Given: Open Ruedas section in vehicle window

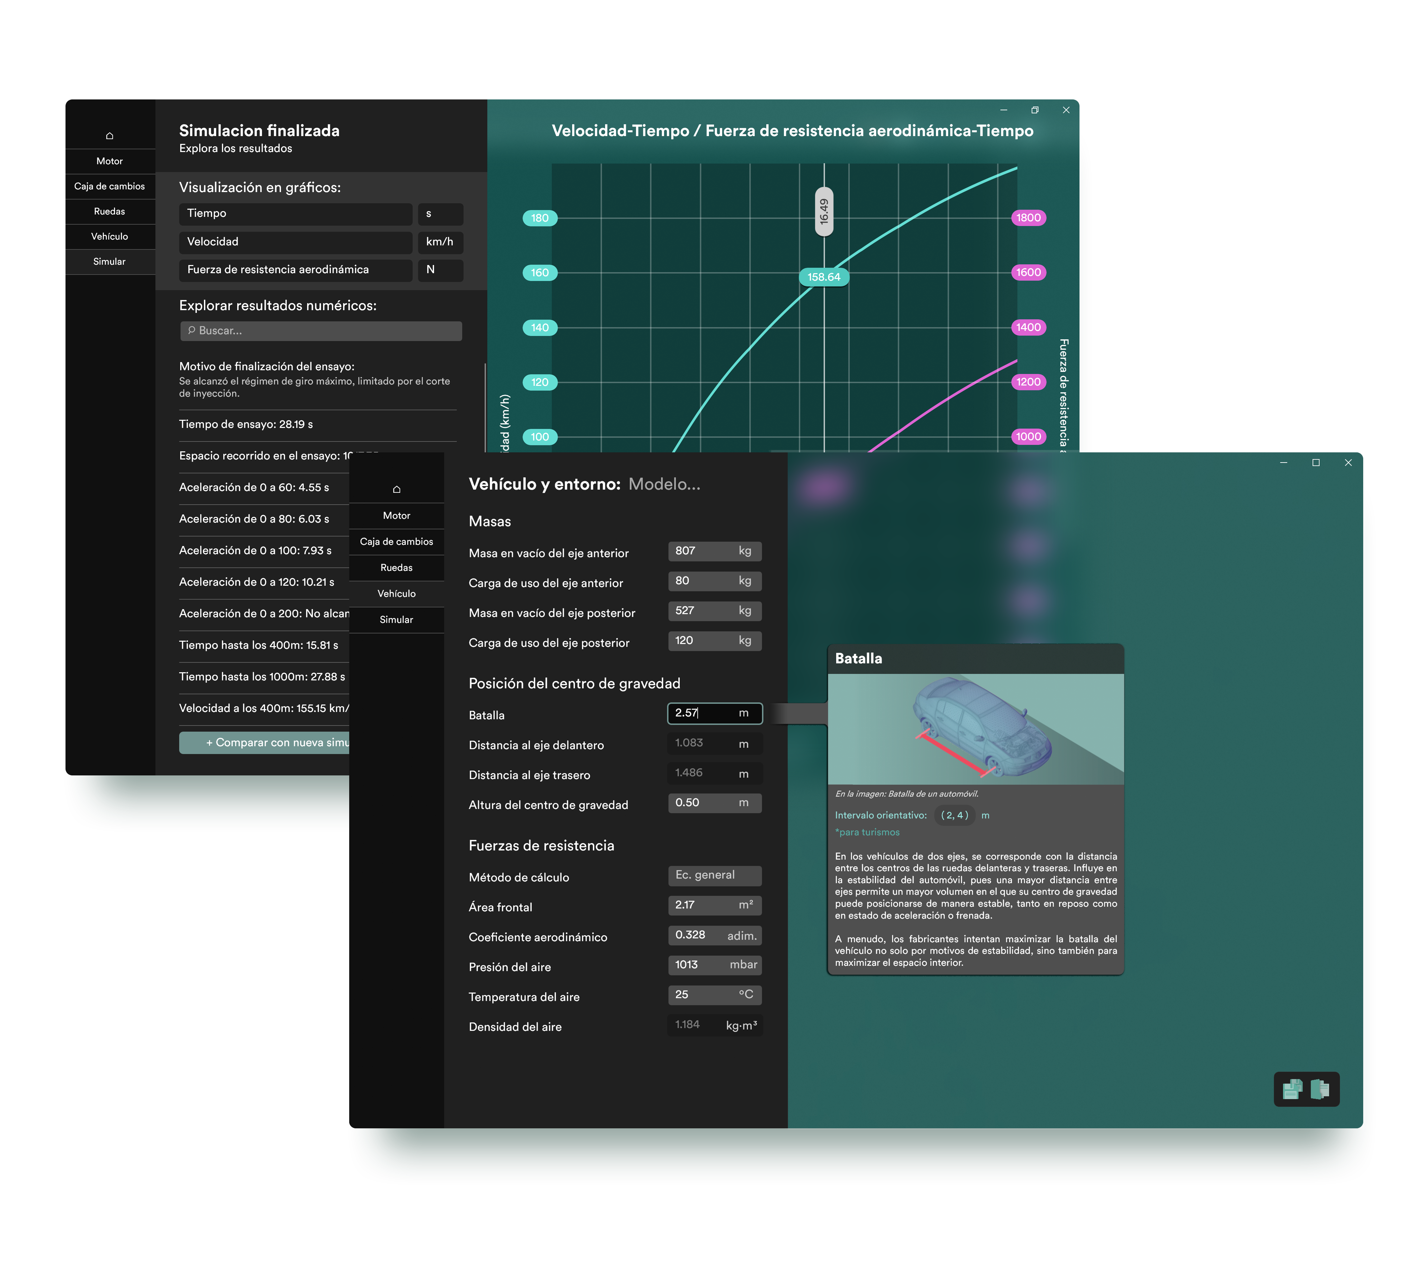Looking at the screenshot, I should pos(396,568).
